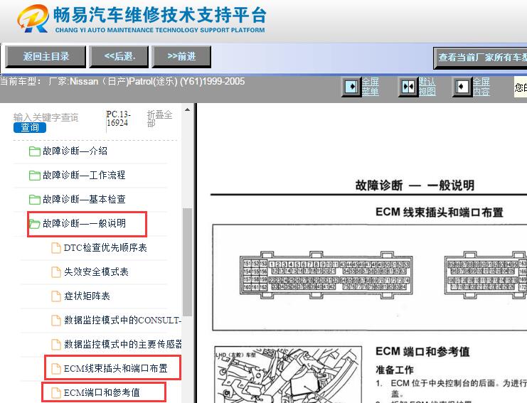The height and width of the screenshot is (403, 527).
Task: Click the 准备工作 subheading
Action: [395, 370]
